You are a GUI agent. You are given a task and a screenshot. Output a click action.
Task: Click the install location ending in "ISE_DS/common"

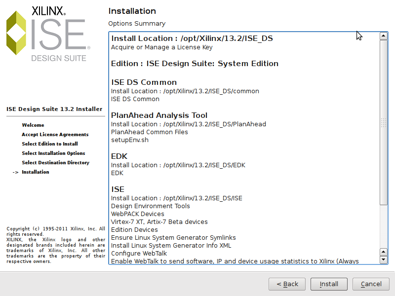pyautogui.click(x=185, y=91)
